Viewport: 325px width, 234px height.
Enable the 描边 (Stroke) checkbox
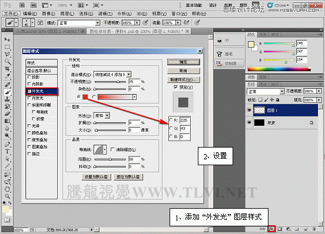(x=29, y=153)
